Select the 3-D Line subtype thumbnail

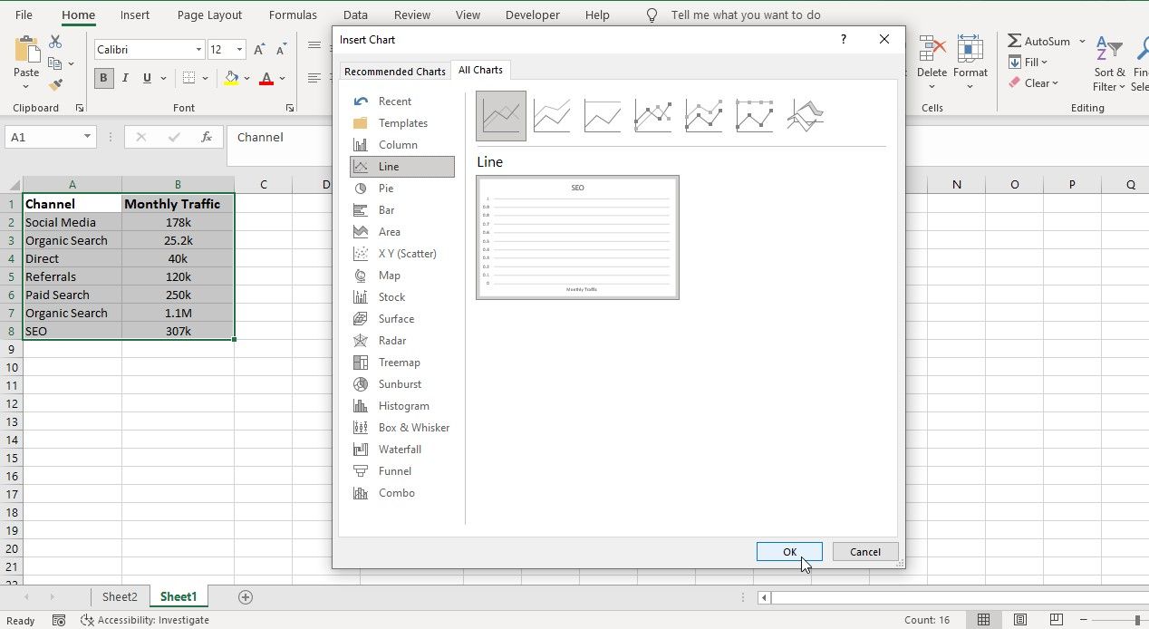pyautogui.click(x=806, y=115)
